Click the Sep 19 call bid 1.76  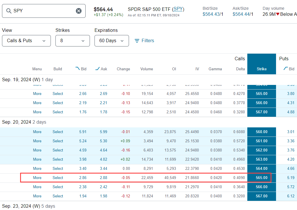click(83, 112)
